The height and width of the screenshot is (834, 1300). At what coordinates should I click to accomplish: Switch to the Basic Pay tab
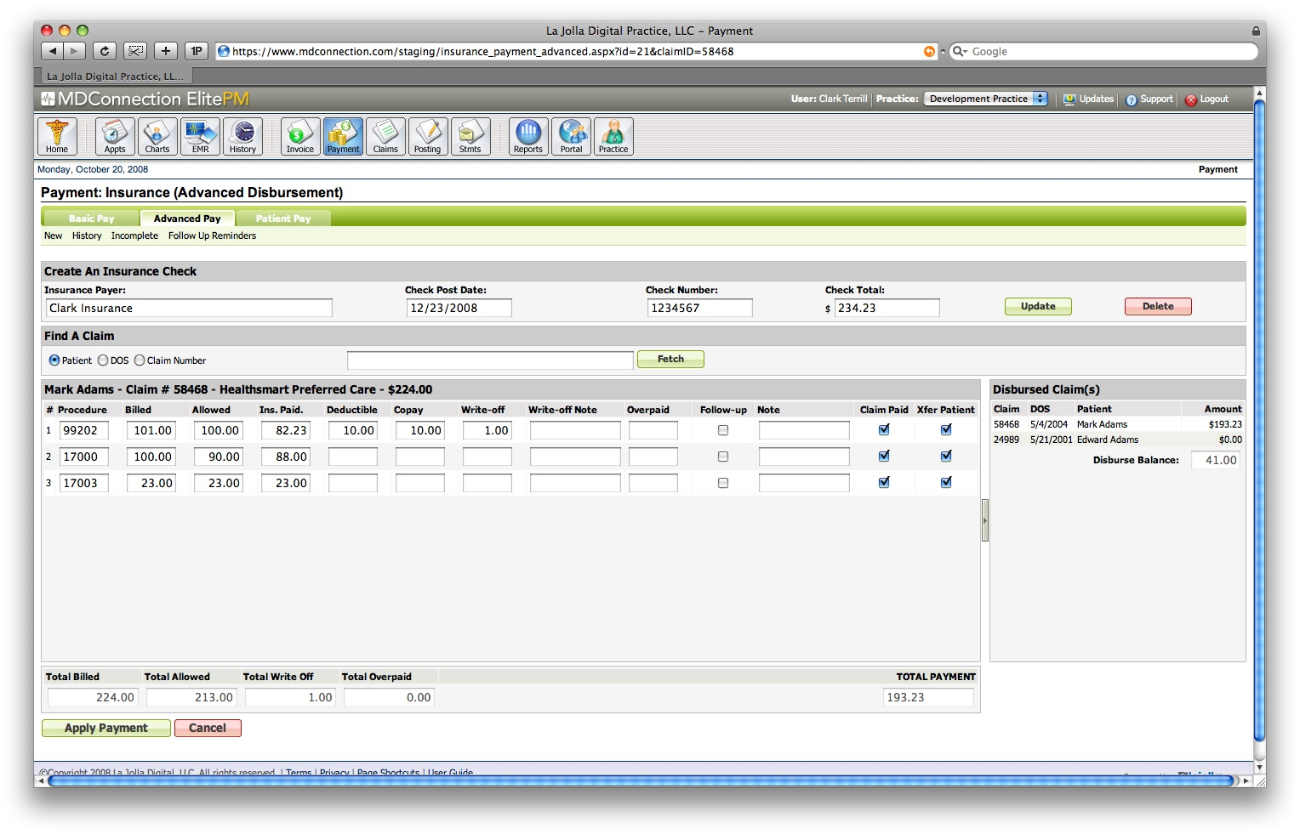click(91, 218)
